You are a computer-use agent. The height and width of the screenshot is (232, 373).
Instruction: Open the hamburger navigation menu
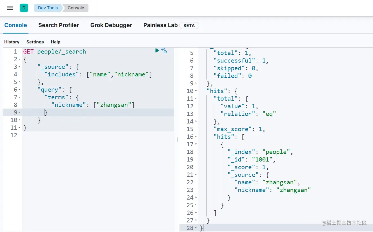(10, 8)
